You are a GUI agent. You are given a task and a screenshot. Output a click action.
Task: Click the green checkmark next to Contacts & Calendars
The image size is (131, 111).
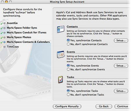pyautogui.click(x=1, y=42)
